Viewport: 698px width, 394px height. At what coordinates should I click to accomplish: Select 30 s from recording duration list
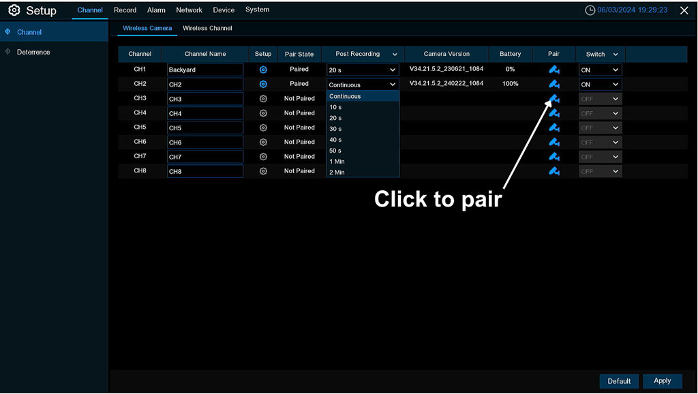pos(335,129)
